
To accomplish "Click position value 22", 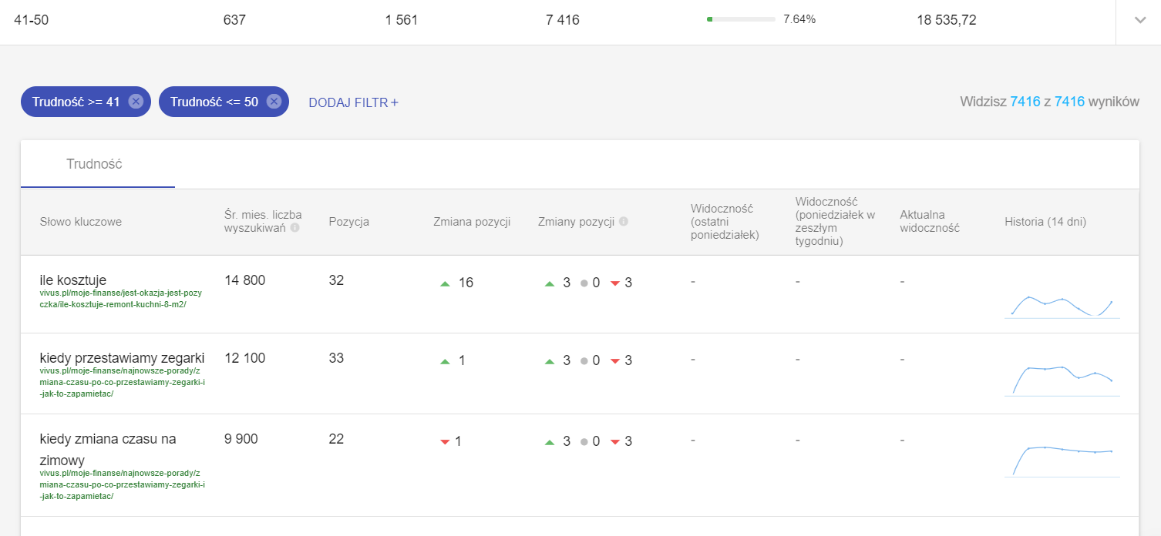I will click(336, 439).
